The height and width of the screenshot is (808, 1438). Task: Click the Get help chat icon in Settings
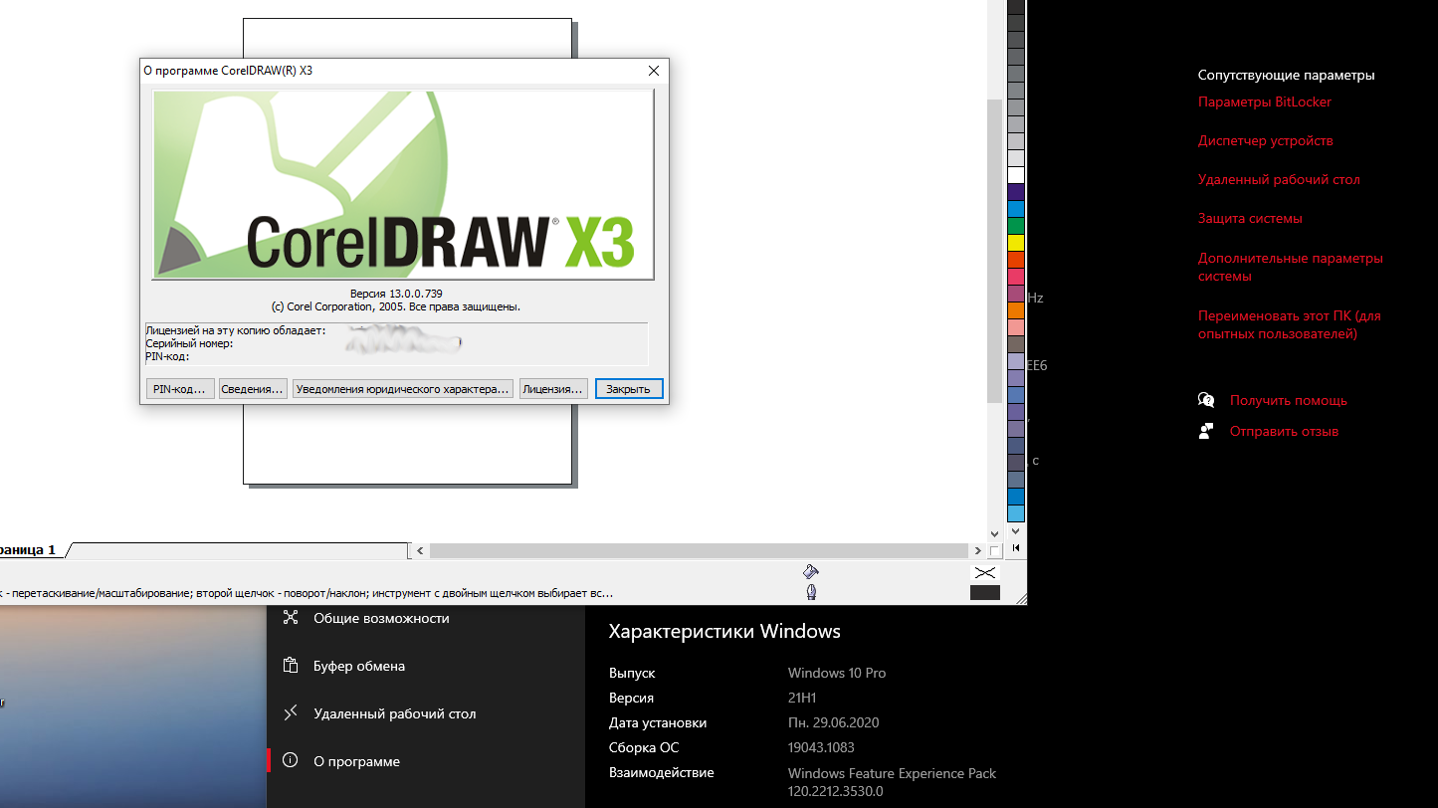[1206, 400]
